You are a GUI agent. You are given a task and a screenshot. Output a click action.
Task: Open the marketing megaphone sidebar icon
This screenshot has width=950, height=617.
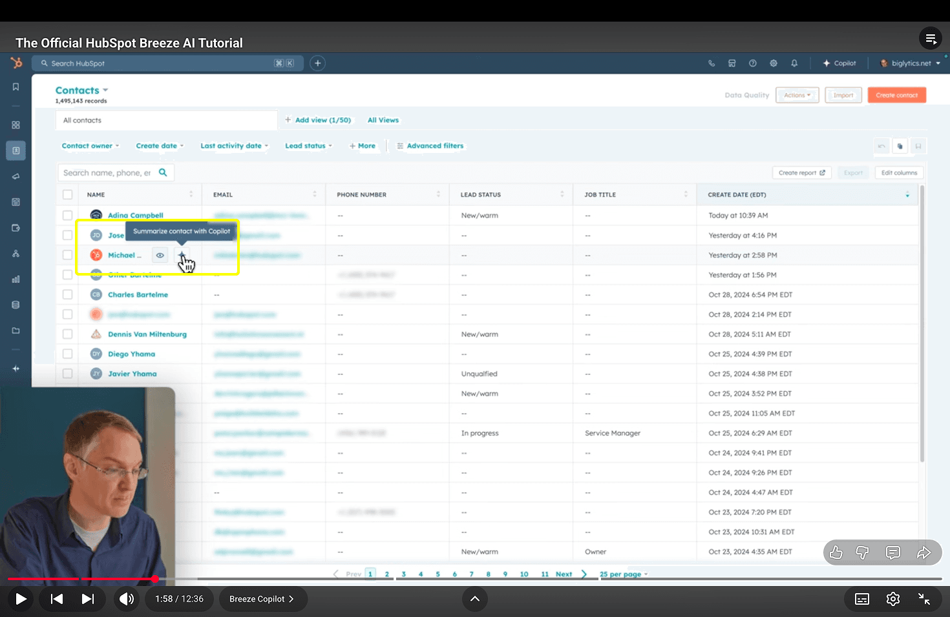click(16, 176)
